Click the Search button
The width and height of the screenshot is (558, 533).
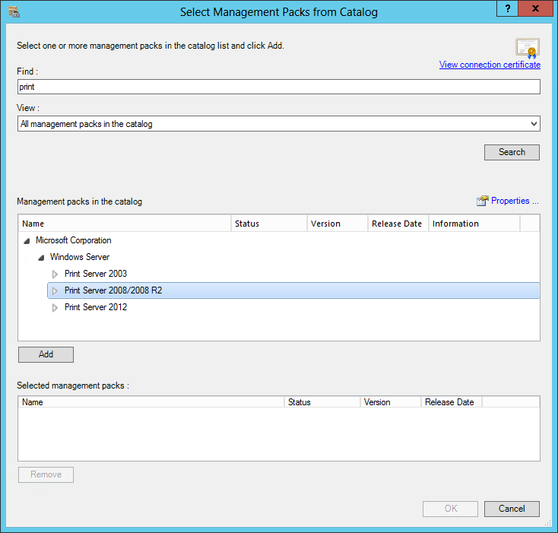(512, 152)
